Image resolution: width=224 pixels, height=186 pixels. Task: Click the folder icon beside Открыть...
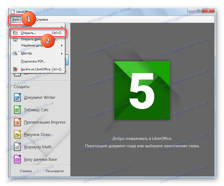15,33
